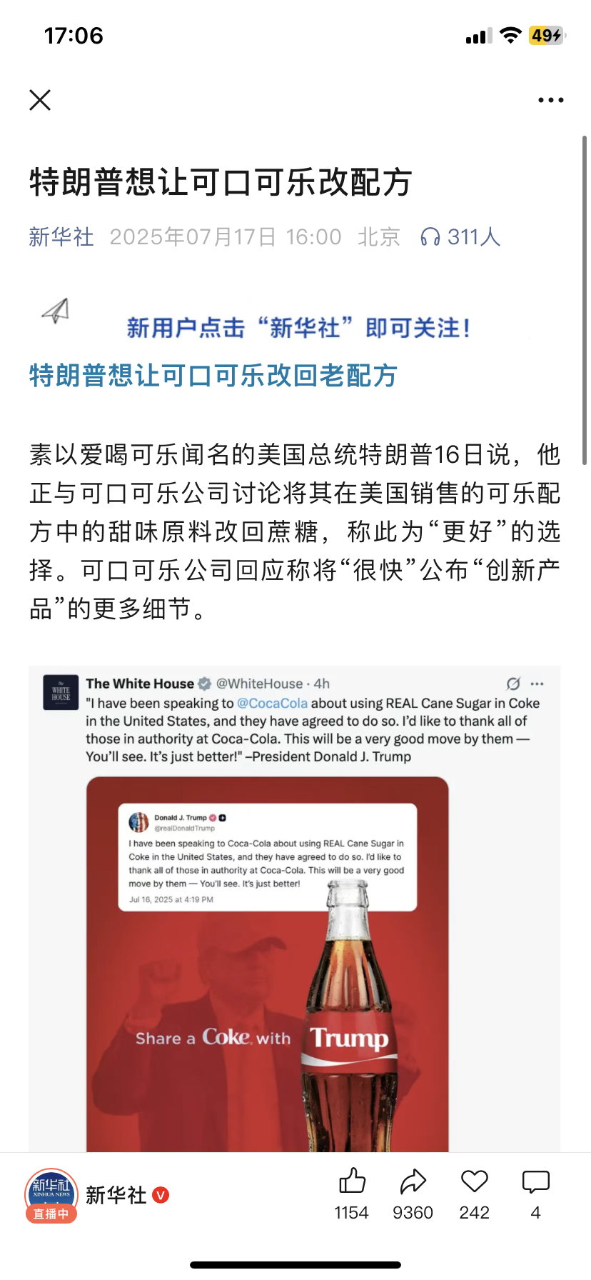This screenshot has width=591, height=1280.
Task: Tap the thumbs-up like icon
Action: coord(352,1181)
